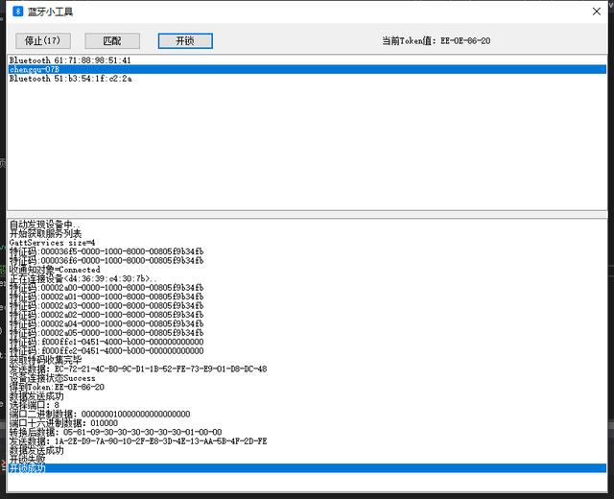Select log line 端口十六进制数据: 010000

307,423
